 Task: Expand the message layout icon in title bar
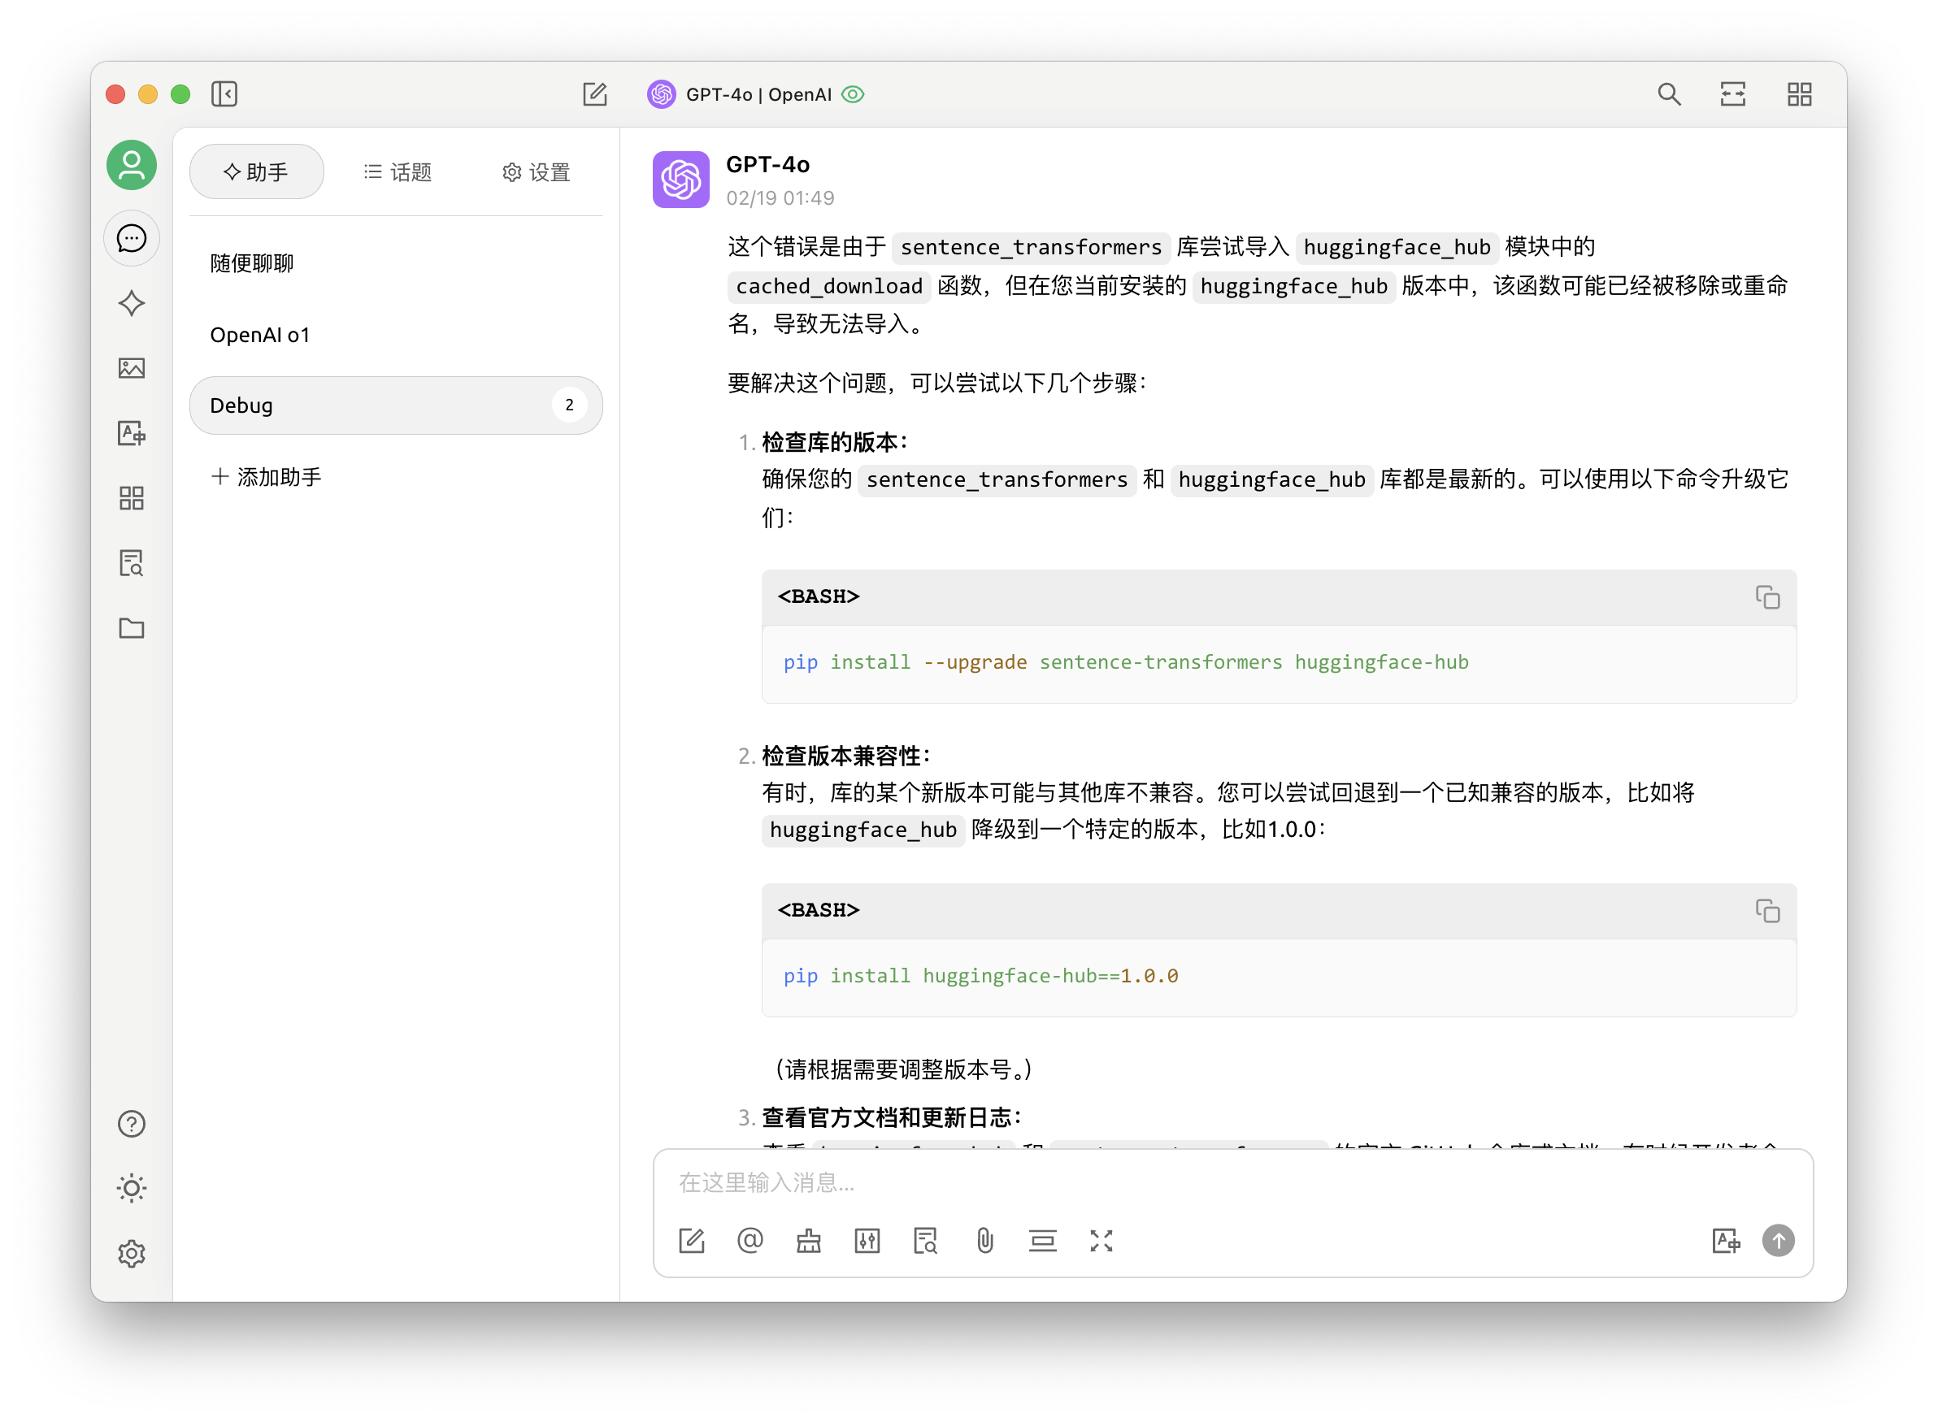tap(1732, 93)
